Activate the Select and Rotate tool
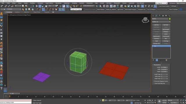Viewport: 186px width, 104px height. pyautogui.click(x=40, y=6)
